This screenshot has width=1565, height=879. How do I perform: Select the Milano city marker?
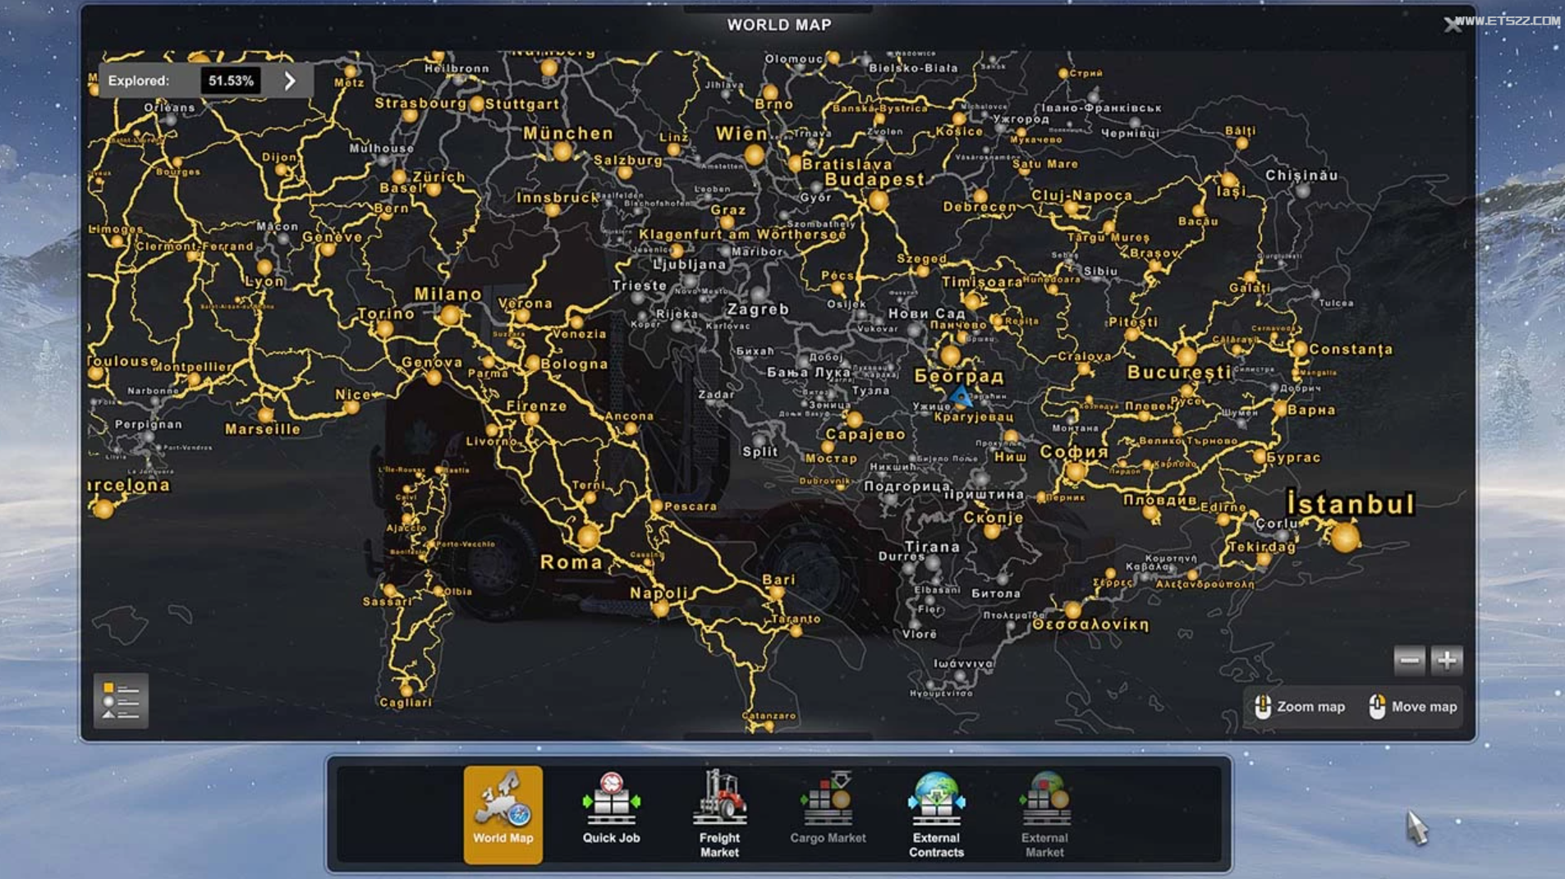[x=450, y=316]
